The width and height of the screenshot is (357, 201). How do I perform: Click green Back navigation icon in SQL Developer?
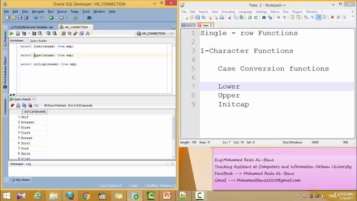coord(51,17)
